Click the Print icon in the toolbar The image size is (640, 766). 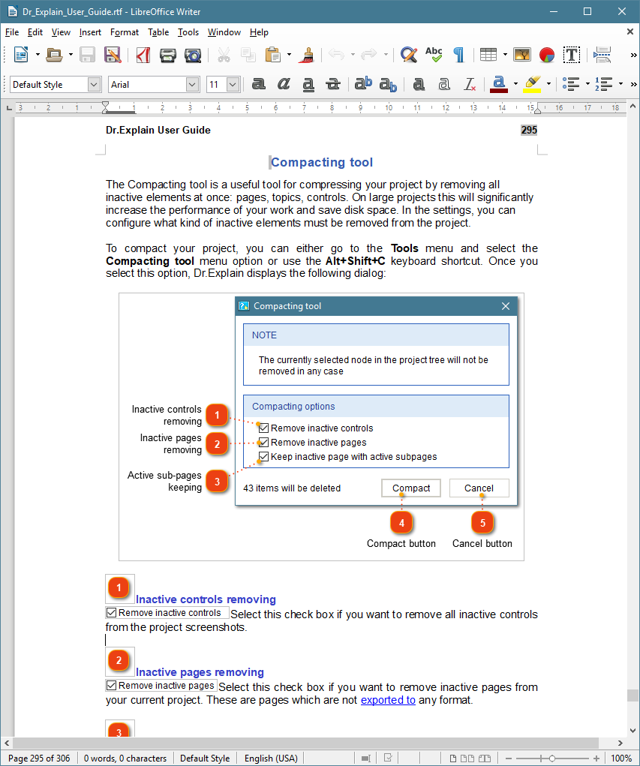pos(168,55)
